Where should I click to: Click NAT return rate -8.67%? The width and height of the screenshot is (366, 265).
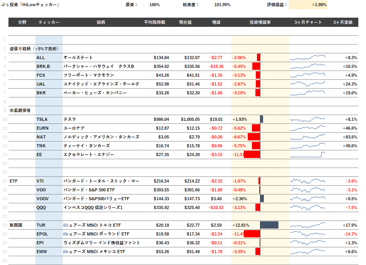click(239, 137)
